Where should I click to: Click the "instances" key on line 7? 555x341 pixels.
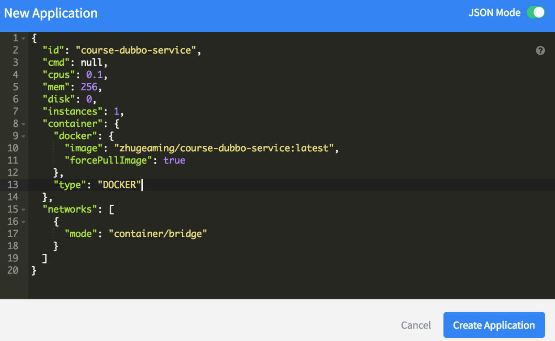73,111
